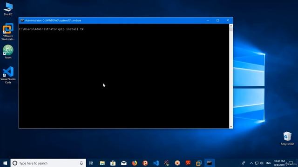Open the VMware Workstation desktop shortcut
The height and width of the screenshot is (167, 298).
click(8, 32)
